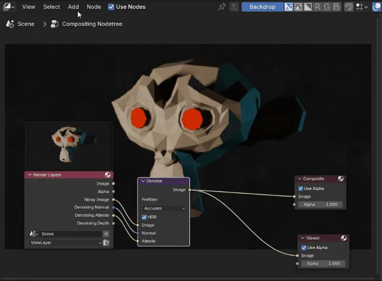Uncheck HDR in the Denoise node
Screen dimensions: 382x281
tap(144, 217)
